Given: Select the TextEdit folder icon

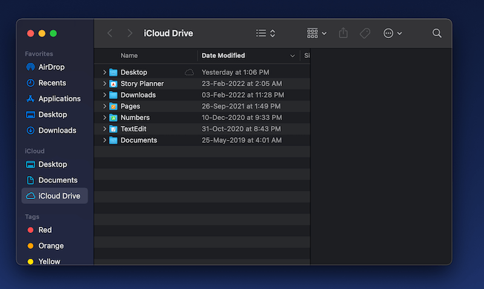Looking at the screenshot, I should (113, 129).
